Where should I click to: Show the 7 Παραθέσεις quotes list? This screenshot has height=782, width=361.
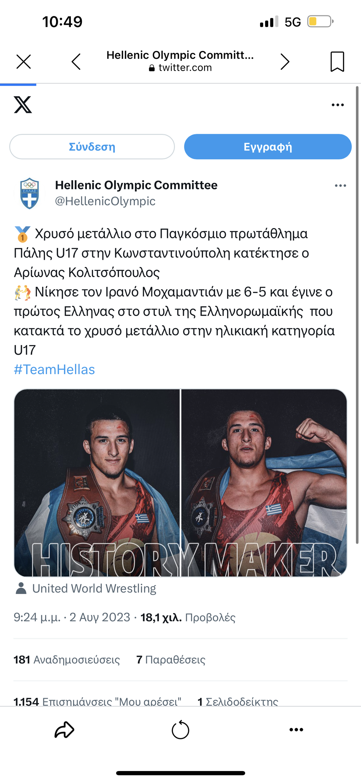[171, 660]
